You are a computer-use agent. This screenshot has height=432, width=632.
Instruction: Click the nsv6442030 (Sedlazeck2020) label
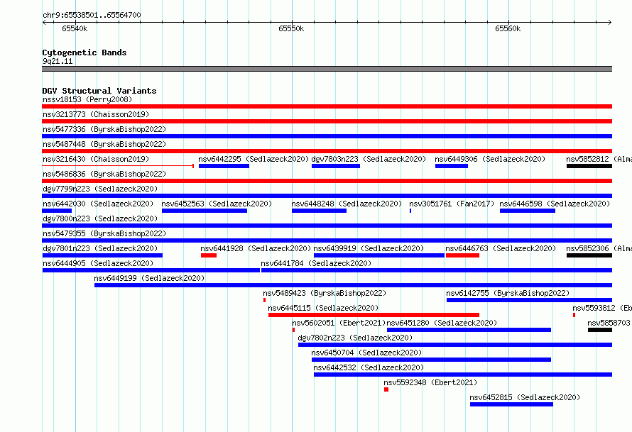click(x=98, y=204)
